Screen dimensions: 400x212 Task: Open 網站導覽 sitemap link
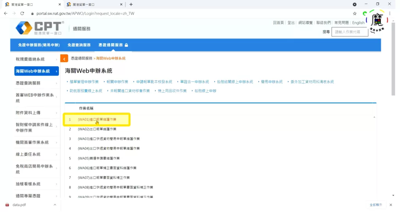(305, 23)
